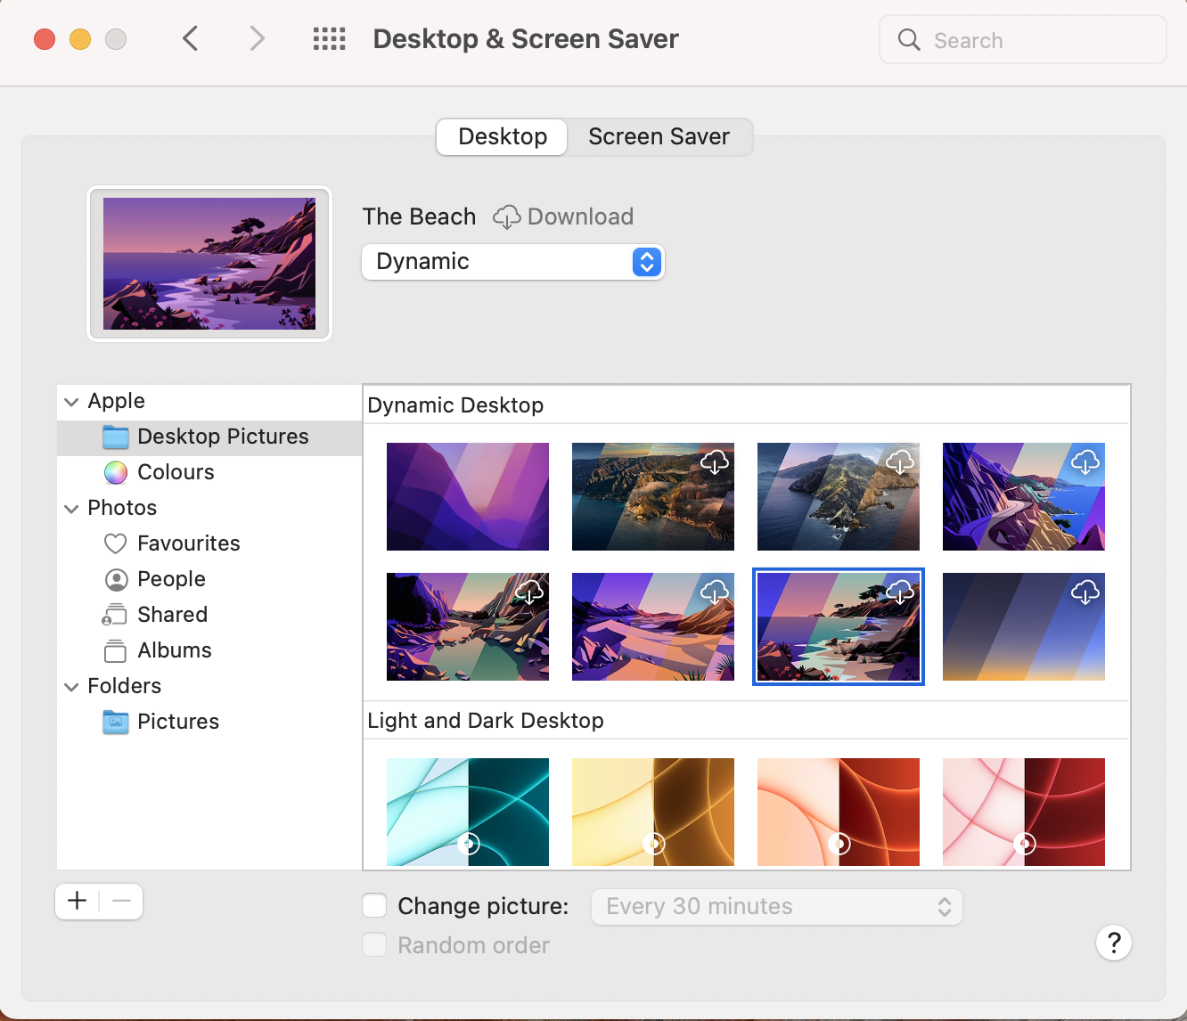Select Desktop Pictures in sidebar
This screenshot has width=1187, height=1021.
point(209,437)
